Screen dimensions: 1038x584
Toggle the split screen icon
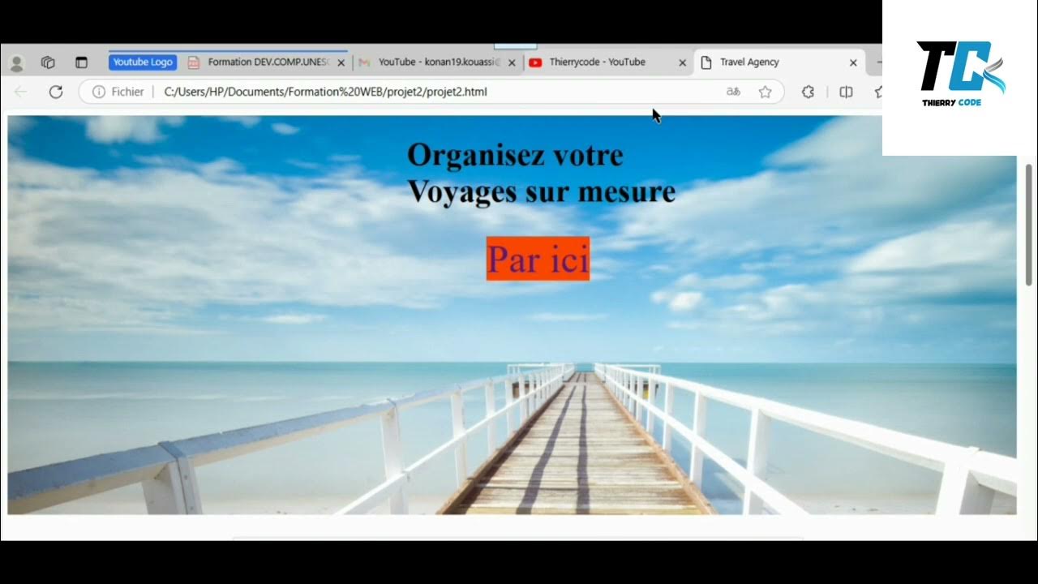846,92
